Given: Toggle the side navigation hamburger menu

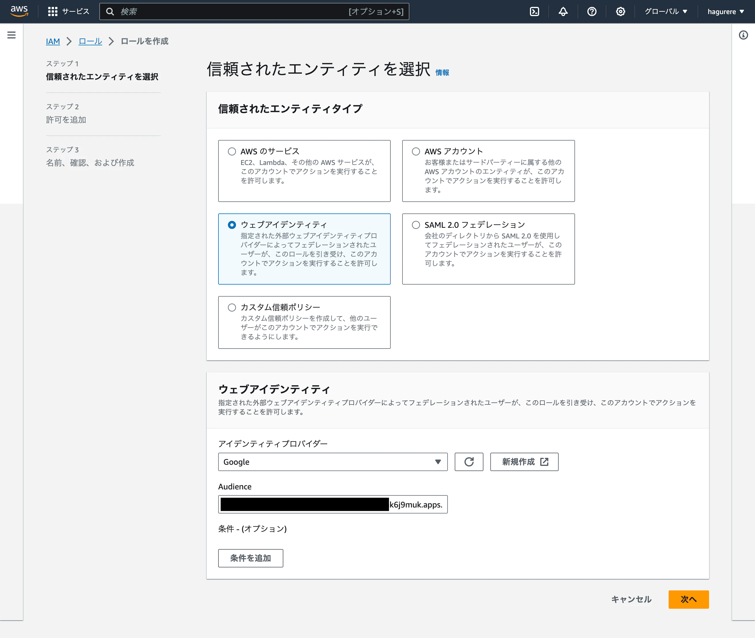Looking at the screenshot, I should (11, 35).
